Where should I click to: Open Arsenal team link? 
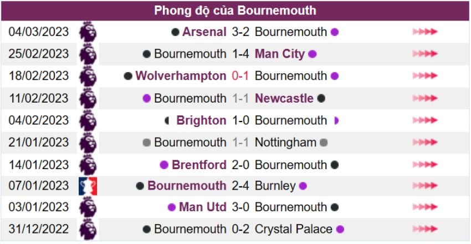pyautogui.click(x=204, y=32)
